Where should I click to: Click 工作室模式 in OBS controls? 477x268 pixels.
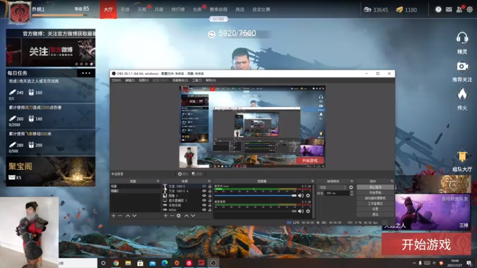point(375,204)
